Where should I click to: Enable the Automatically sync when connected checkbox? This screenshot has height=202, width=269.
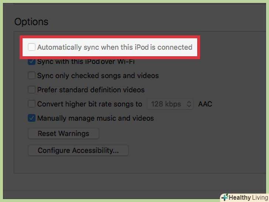[x=32, y=47]
